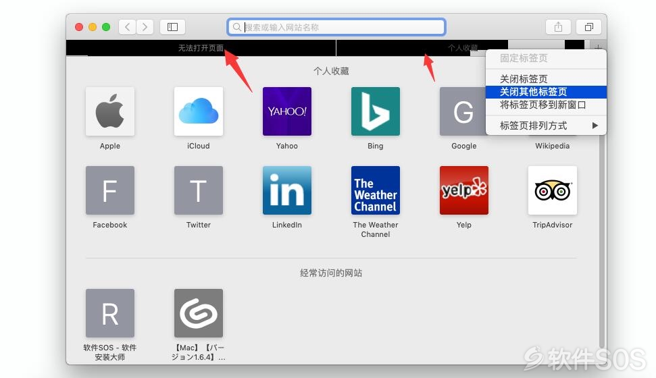Image resolution: width=656 pixels, height=378 pixels.
Task: Open the tab overview button
Action: tap(588, 27)
